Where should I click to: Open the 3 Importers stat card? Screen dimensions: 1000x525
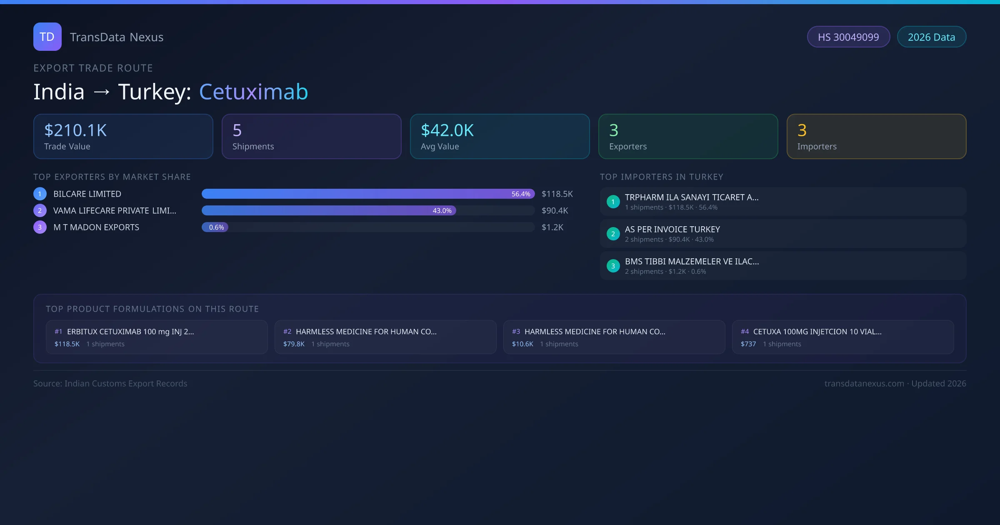876,137
